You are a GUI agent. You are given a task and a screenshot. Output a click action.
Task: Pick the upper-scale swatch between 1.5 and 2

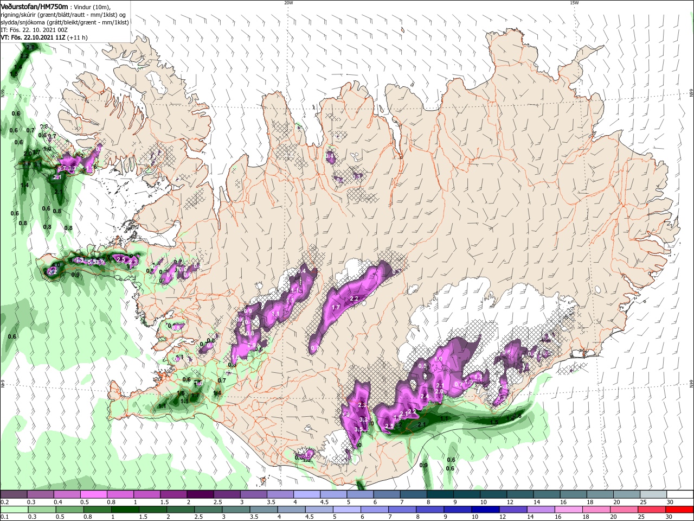[x=173, y=494]
